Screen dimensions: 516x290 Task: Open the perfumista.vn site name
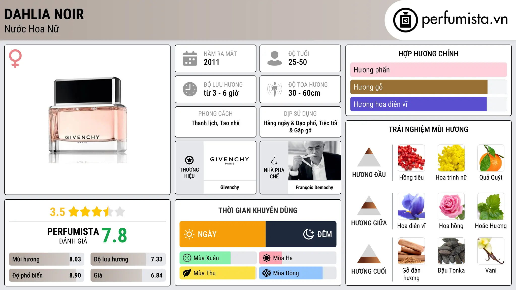[x=465, y=19]
